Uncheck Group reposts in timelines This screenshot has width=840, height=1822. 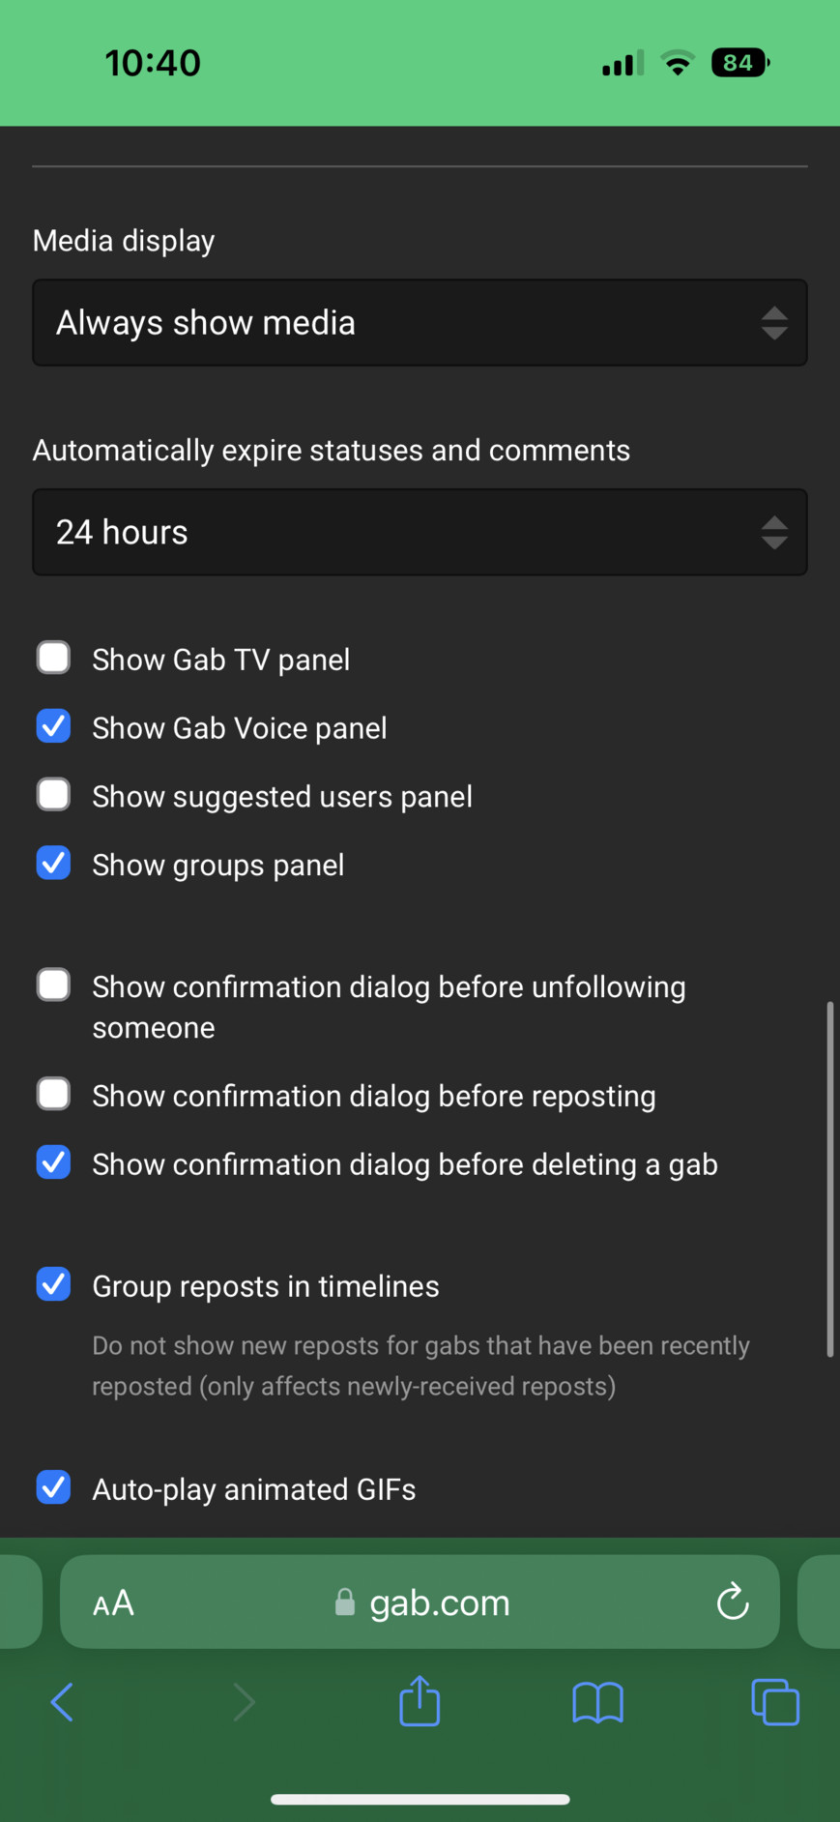tap(53, 1284)
